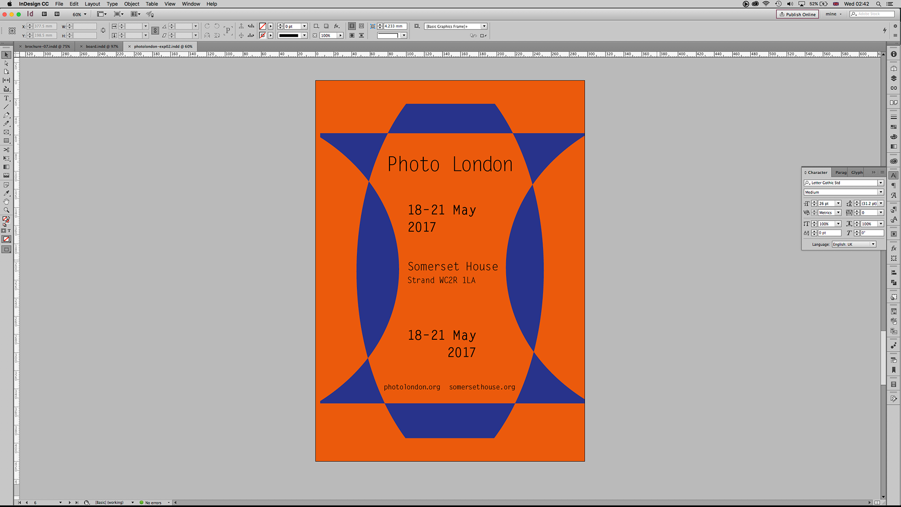Screen dimensions: 901x507
Task: Select the Type tool
Action: click(x=6, y=98)
